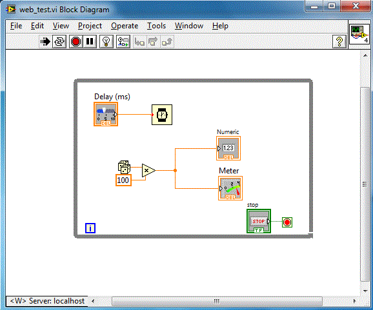Click the VI icon connector pane
The width and height of the screenshot is (373, 310).
(359, 34)
